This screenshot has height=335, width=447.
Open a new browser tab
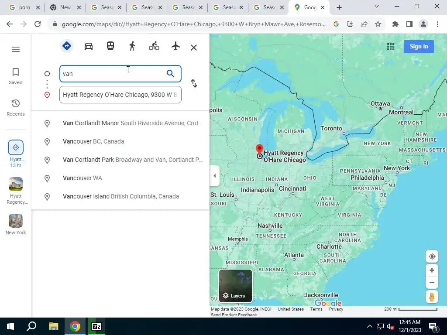coord(339,8)
